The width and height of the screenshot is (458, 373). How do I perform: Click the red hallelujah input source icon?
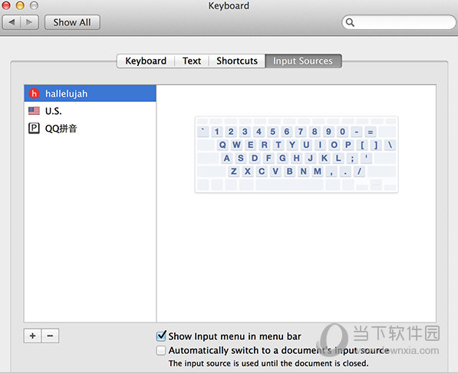35,93
